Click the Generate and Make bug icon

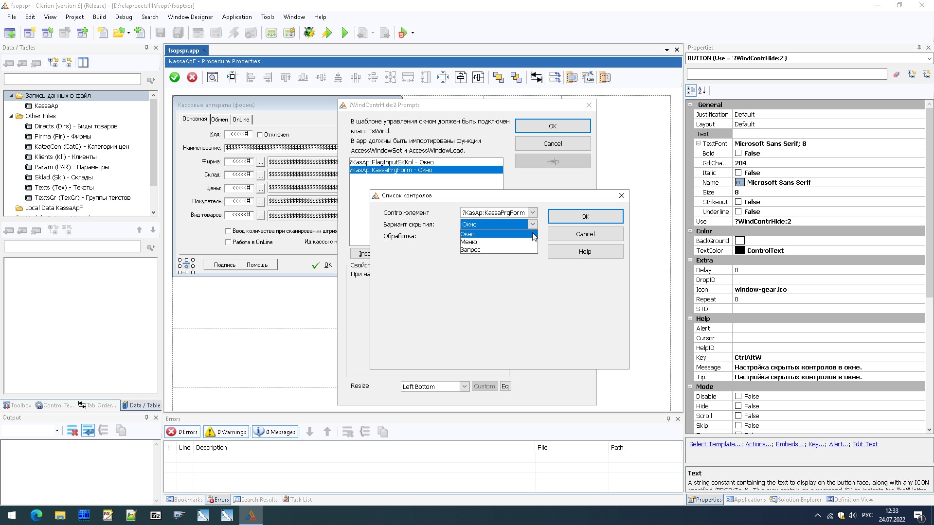[x=309, y=33]
